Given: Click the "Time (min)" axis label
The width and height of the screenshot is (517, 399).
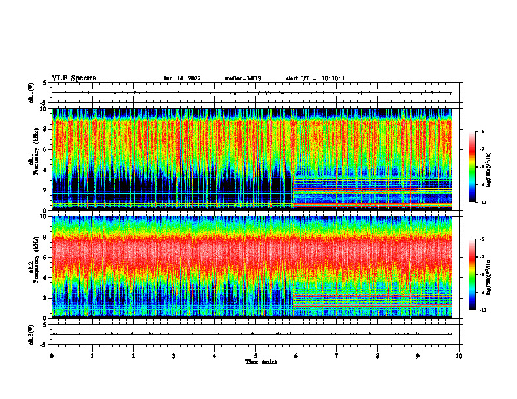Looking at the screenshot, I should 261,362.
